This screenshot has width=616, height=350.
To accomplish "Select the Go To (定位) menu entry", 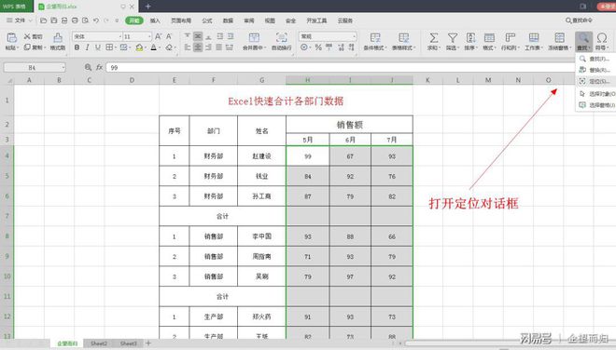I will [595, 82].
